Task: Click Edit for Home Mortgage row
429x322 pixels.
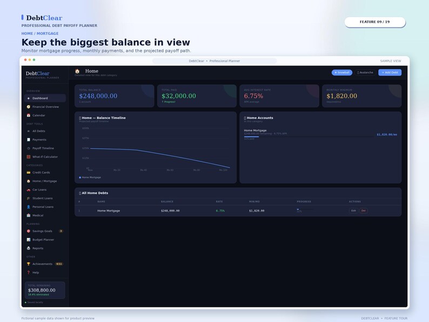Action: (x=353, y=211)
